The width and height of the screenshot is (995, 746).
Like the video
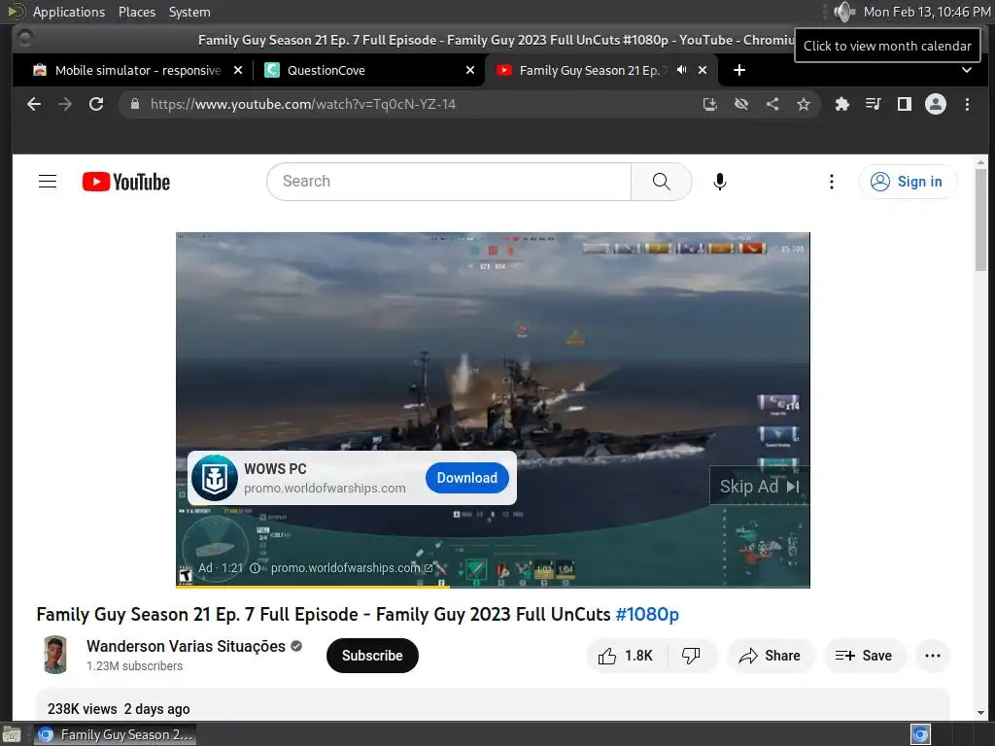[627, 656]
